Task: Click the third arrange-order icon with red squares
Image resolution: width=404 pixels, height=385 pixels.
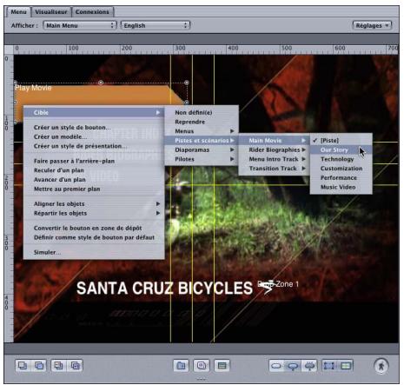Action: point(58,366)
